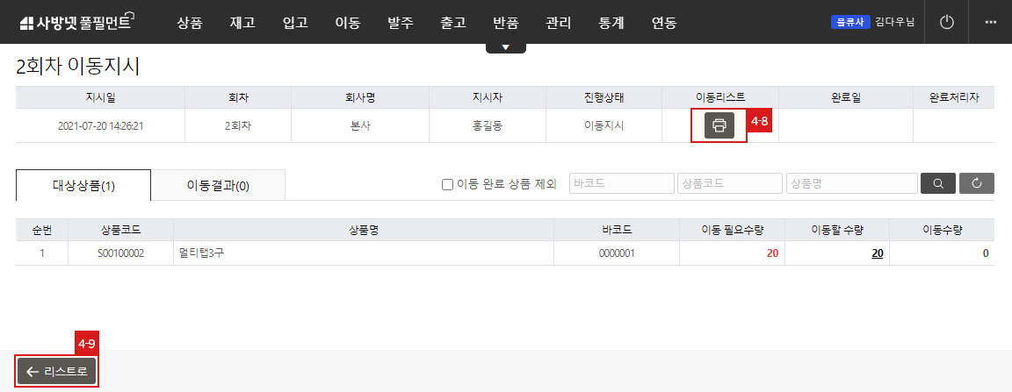Viewport: 1012px width, 392px height.
Task: Check 이동 완료 상품 제외 checkbox
Action: [447, 184]
